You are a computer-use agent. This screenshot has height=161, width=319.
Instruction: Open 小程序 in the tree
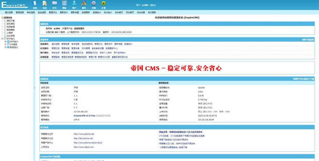[10, 33]
